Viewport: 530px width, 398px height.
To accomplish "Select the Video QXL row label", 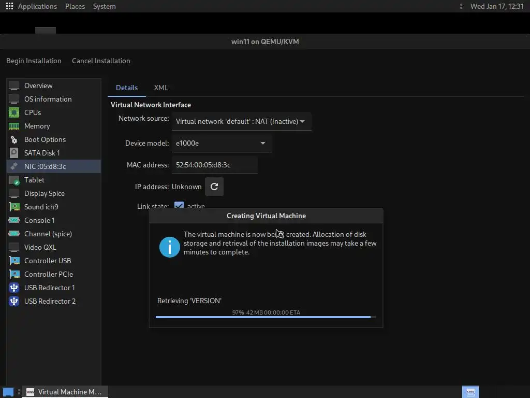I will click(40, 247).
